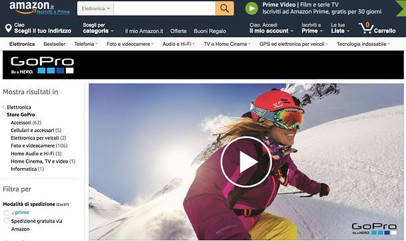
Task: Select Elettronica in the category bar
Action: pos(22,44)
